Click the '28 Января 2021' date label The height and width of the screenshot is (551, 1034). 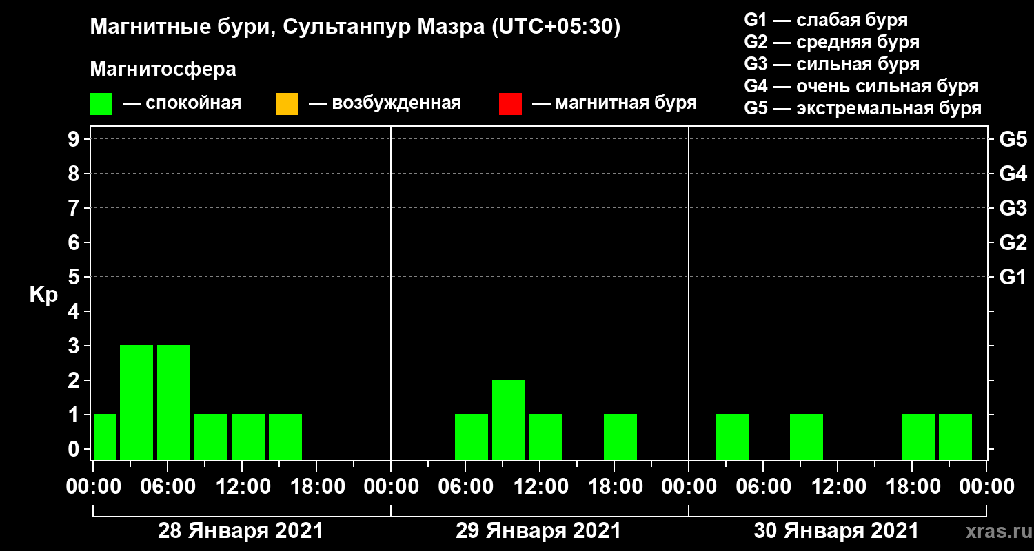(x=241, y=531)
